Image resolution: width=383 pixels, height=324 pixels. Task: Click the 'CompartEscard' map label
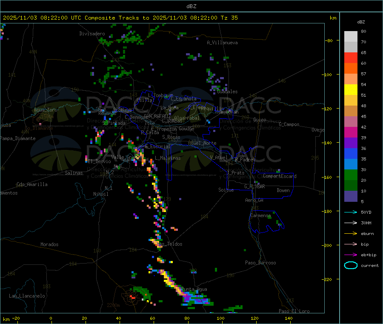[x=280, y=176]
